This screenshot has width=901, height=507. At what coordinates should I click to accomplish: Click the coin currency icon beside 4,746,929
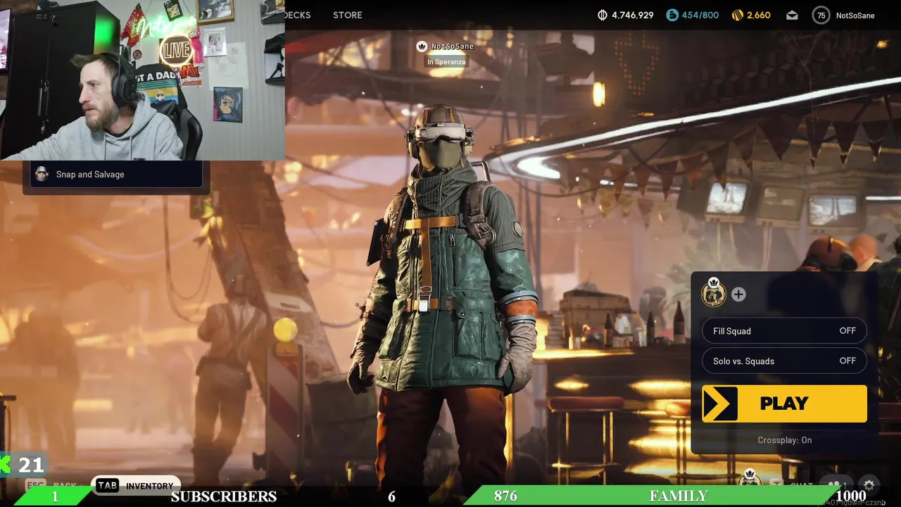[603, 15]
